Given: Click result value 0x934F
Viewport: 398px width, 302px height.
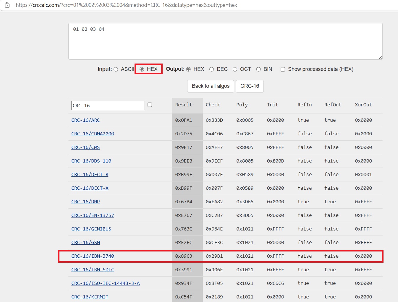Looking at the screenshot, I should pos(183,283).
